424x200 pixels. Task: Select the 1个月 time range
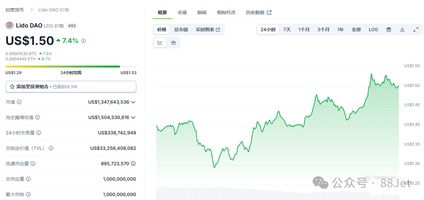304,30
